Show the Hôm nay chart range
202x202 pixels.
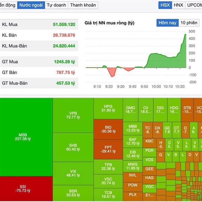(x=167, y=23)
